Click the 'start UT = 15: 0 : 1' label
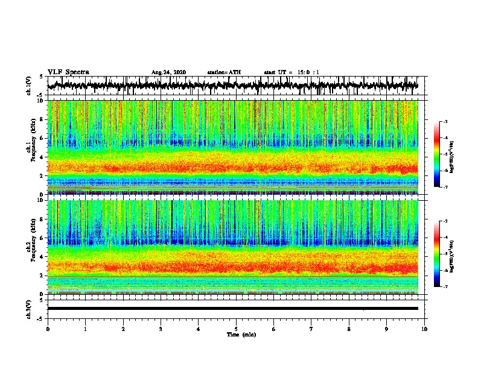Image resolution: width=478 pixels, height=369 pixels. tap(292, 72)
